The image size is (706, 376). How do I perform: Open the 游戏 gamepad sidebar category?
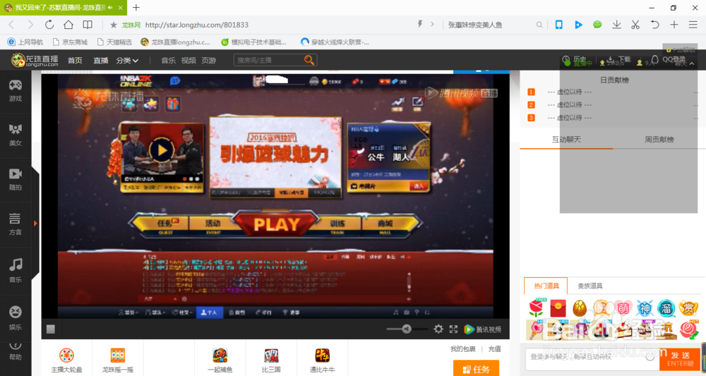click(16, 90)
